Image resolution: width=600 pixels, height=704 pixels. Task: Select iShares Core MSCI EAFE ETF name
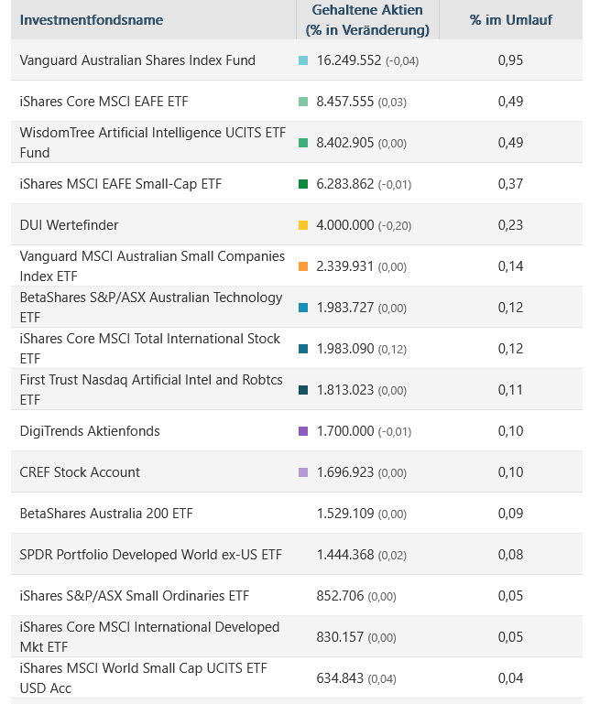(104, 102)
